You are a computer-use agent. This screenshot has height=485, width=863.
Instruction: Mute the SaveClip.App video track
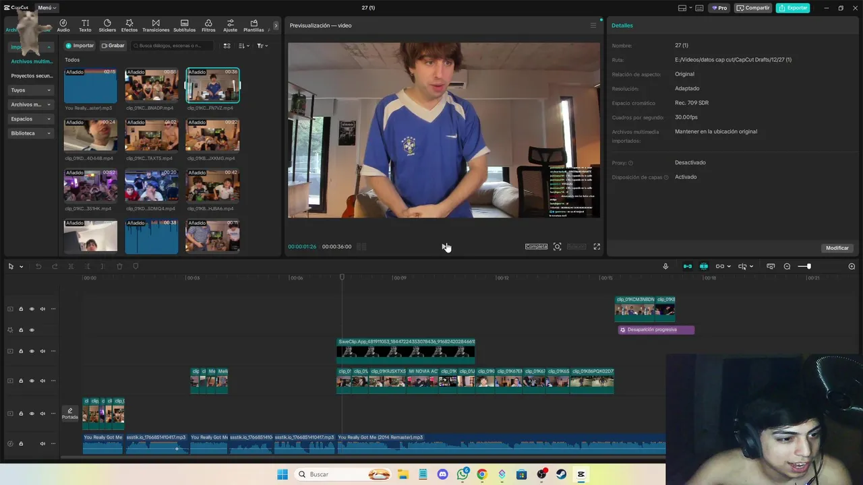click(42, 351)
